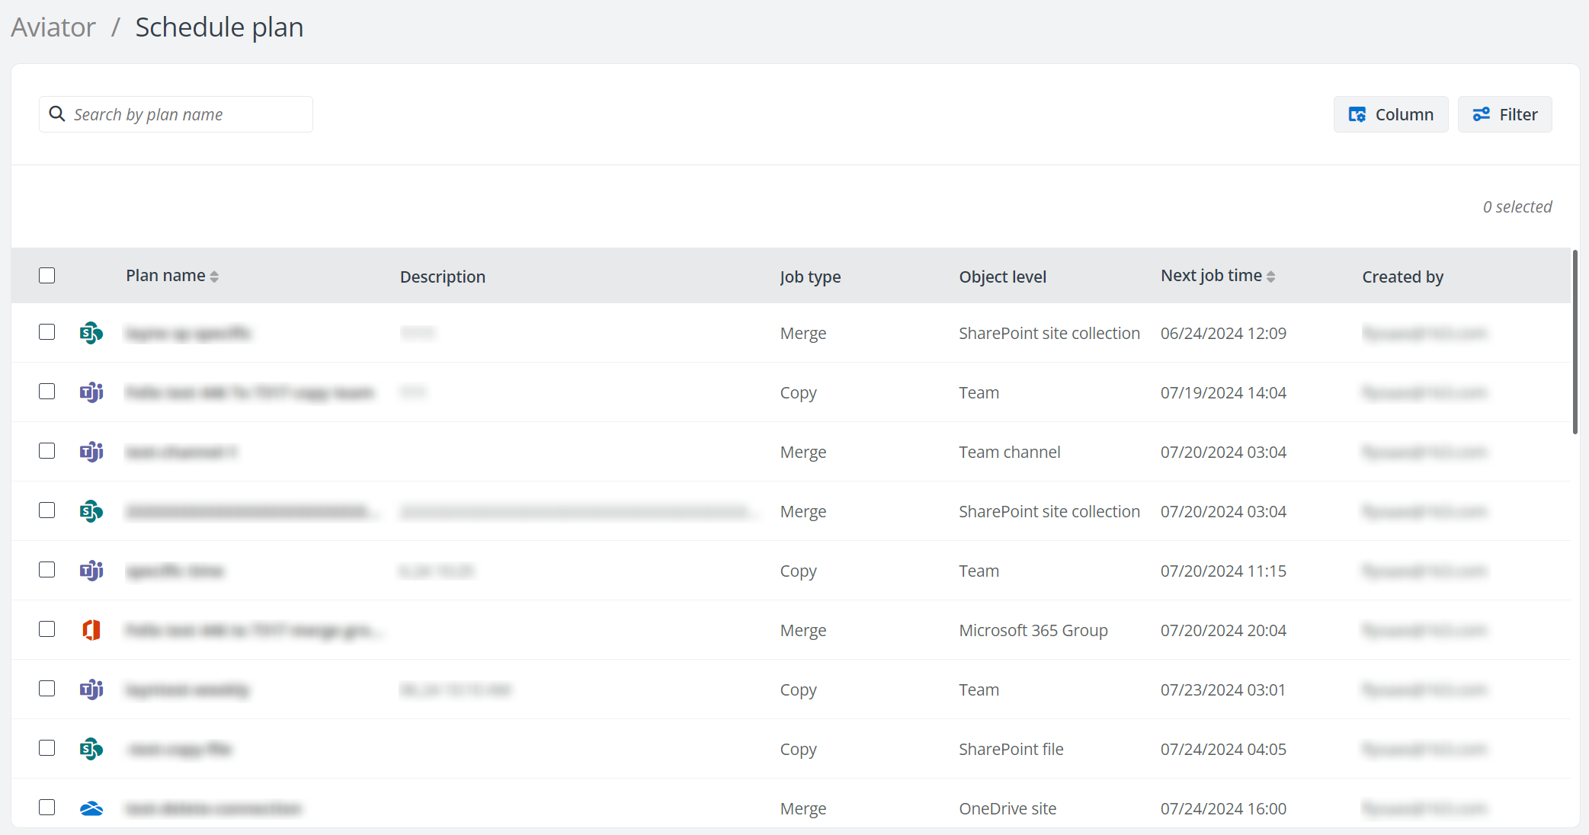Click the Job type column header
This screenshot has width=1589, height=835.
(x=810, y=277)
